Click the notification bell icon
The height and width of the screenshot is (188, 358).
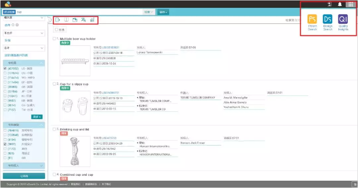[340, 4]
